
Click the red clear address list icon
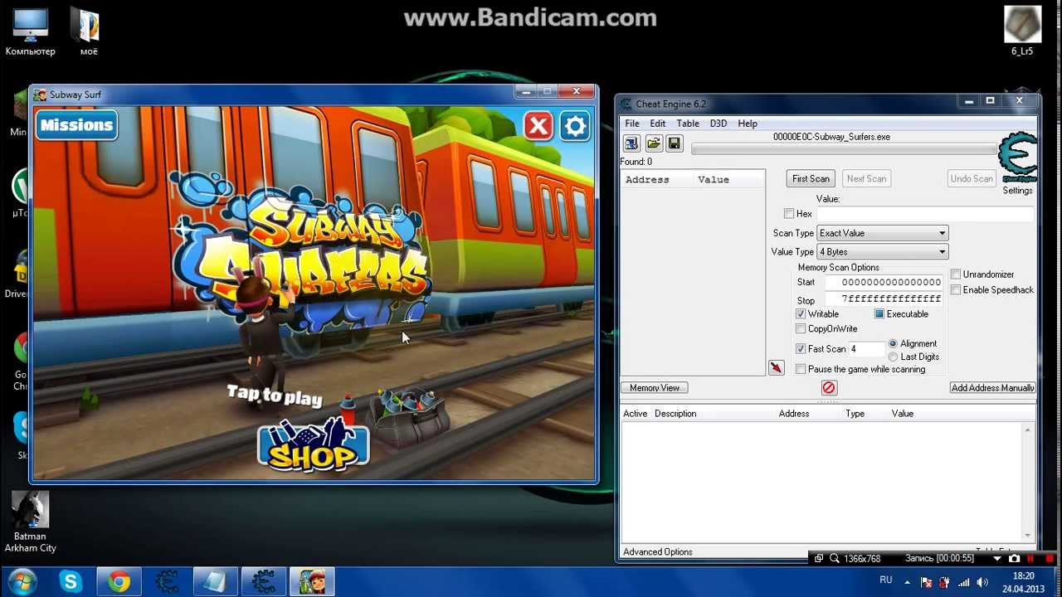tap(828, 387)
